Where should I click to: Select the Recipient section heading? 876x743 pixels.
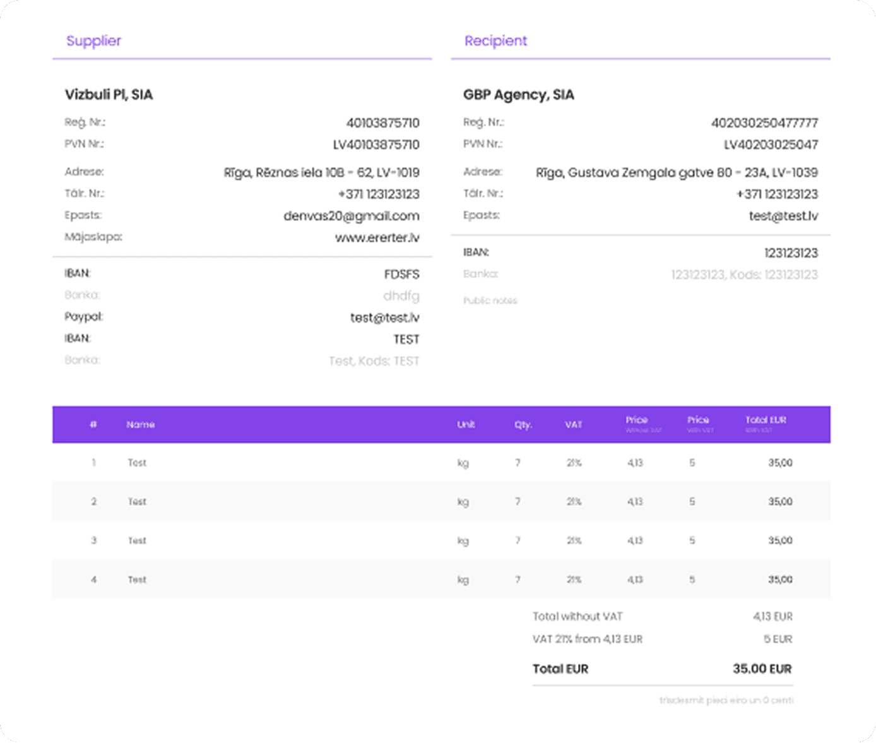coord(495,41)
